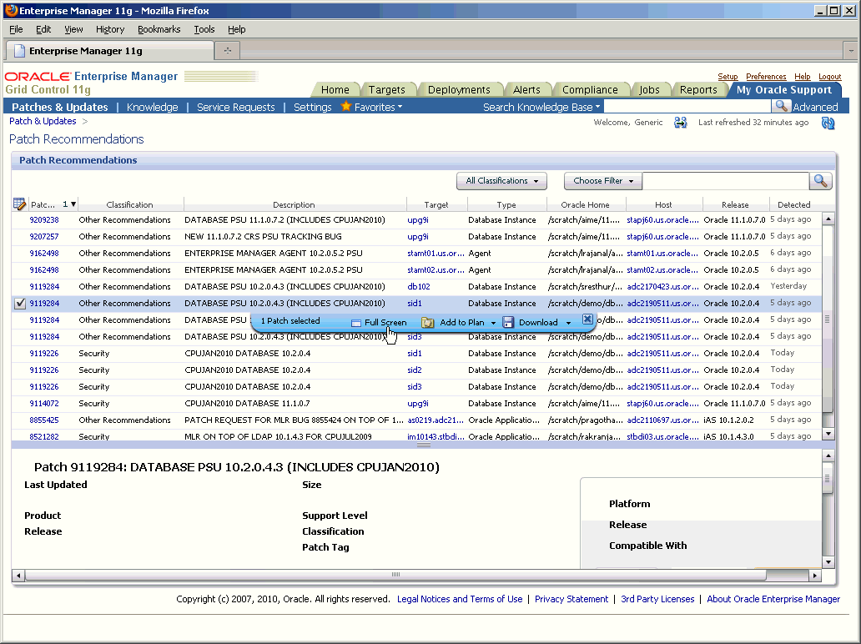Expand the Favorites dropdown menu
Image resolution: width=861 pixels, height=644 pixels.
400,107
